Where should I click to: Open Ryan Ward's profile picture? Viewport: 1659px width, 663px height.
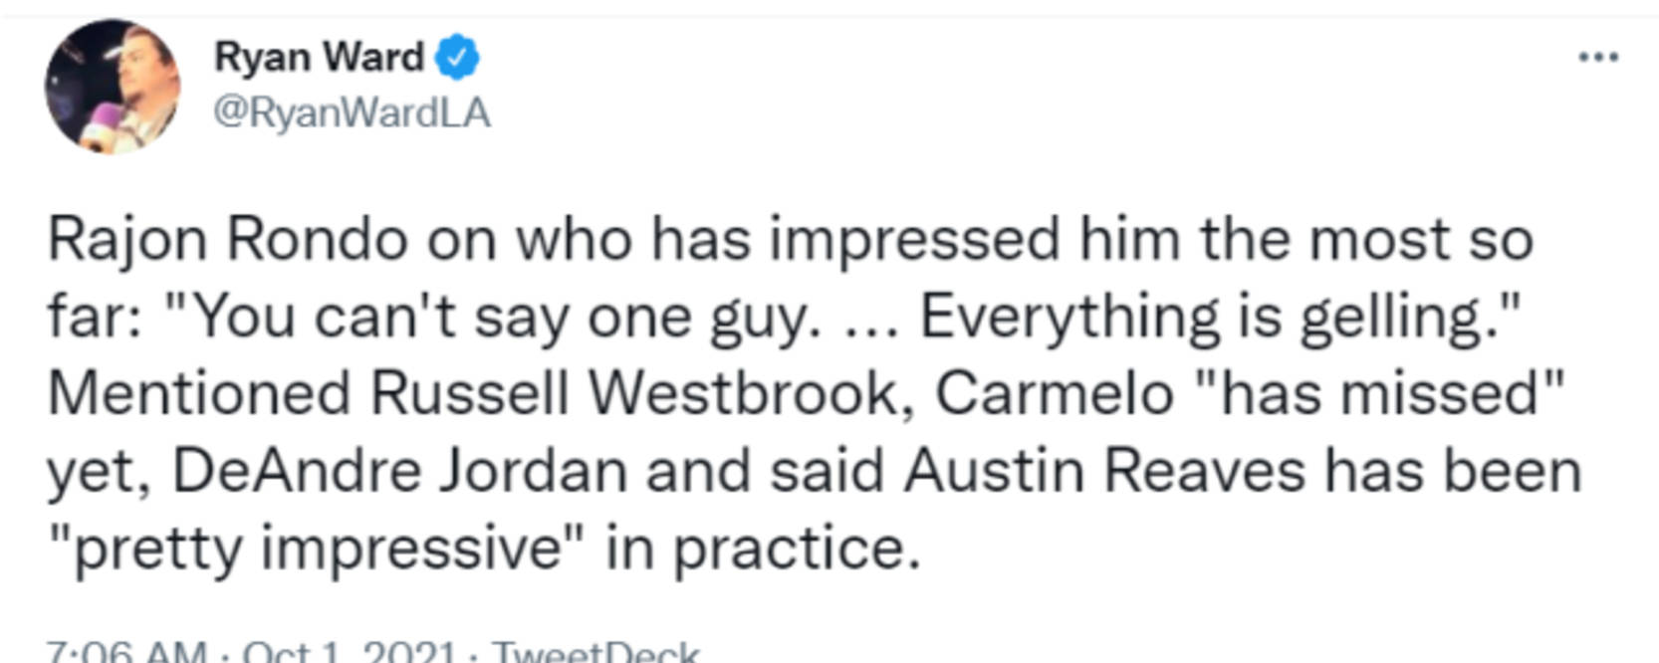(x=113, y=87)
